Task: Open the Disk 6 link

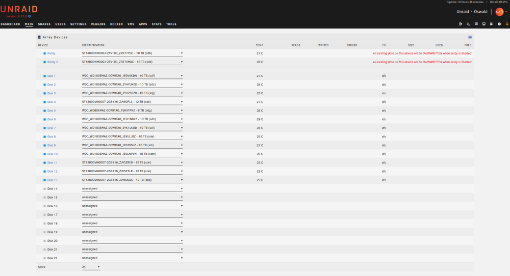Action: tap(52, 120)
